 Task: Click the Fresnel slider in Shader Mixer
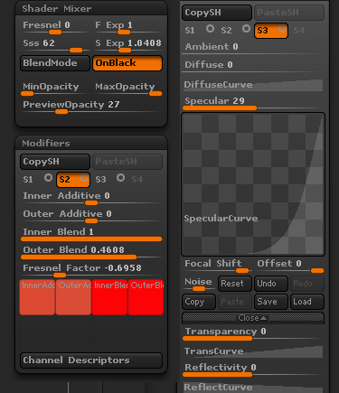55,28
